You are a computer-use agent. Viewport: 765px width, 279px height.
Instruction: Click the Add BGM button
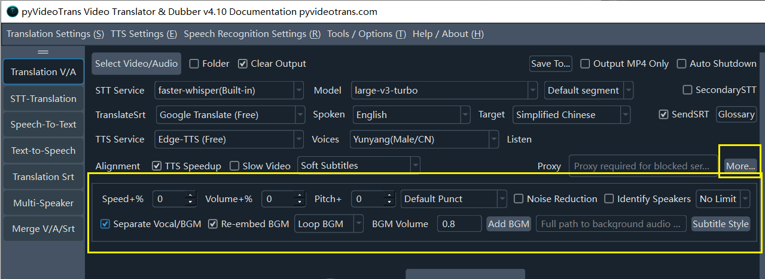[x=508, y=224]
